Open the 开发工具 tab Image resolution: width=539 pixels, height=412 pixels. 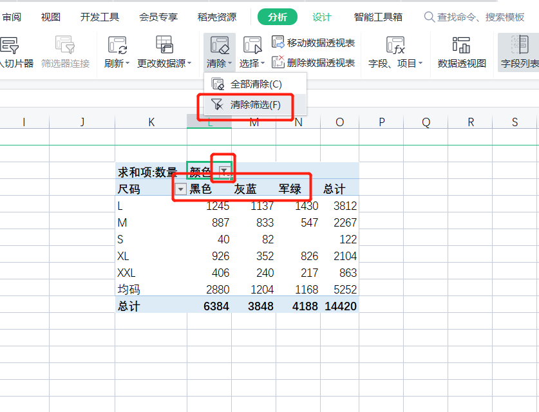coord(100,17)
